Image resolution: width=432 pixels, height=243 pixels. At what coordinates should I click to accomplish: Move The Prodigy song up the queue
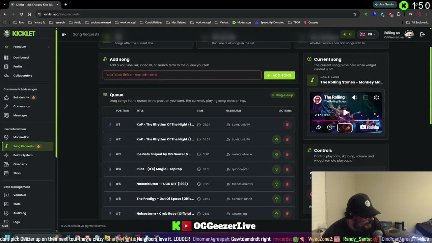276,199
